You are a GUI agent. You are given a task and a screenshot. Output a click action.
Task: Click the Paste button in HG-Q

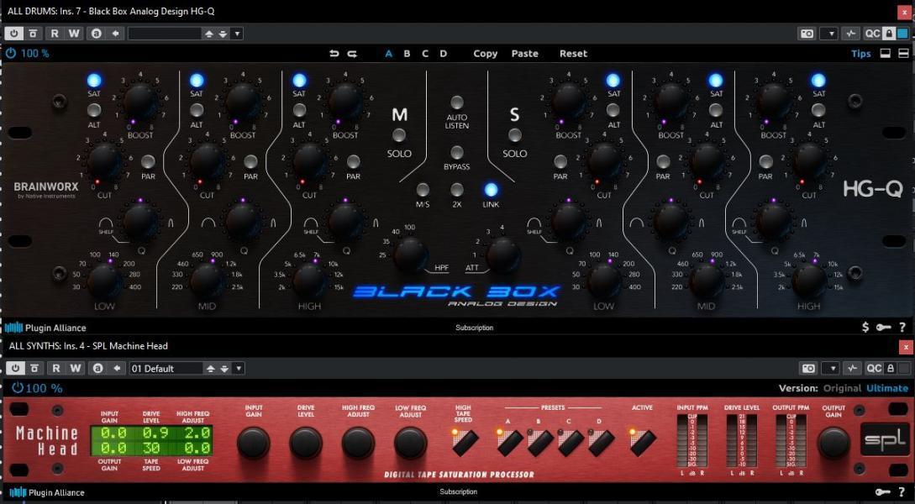[524, 54]
